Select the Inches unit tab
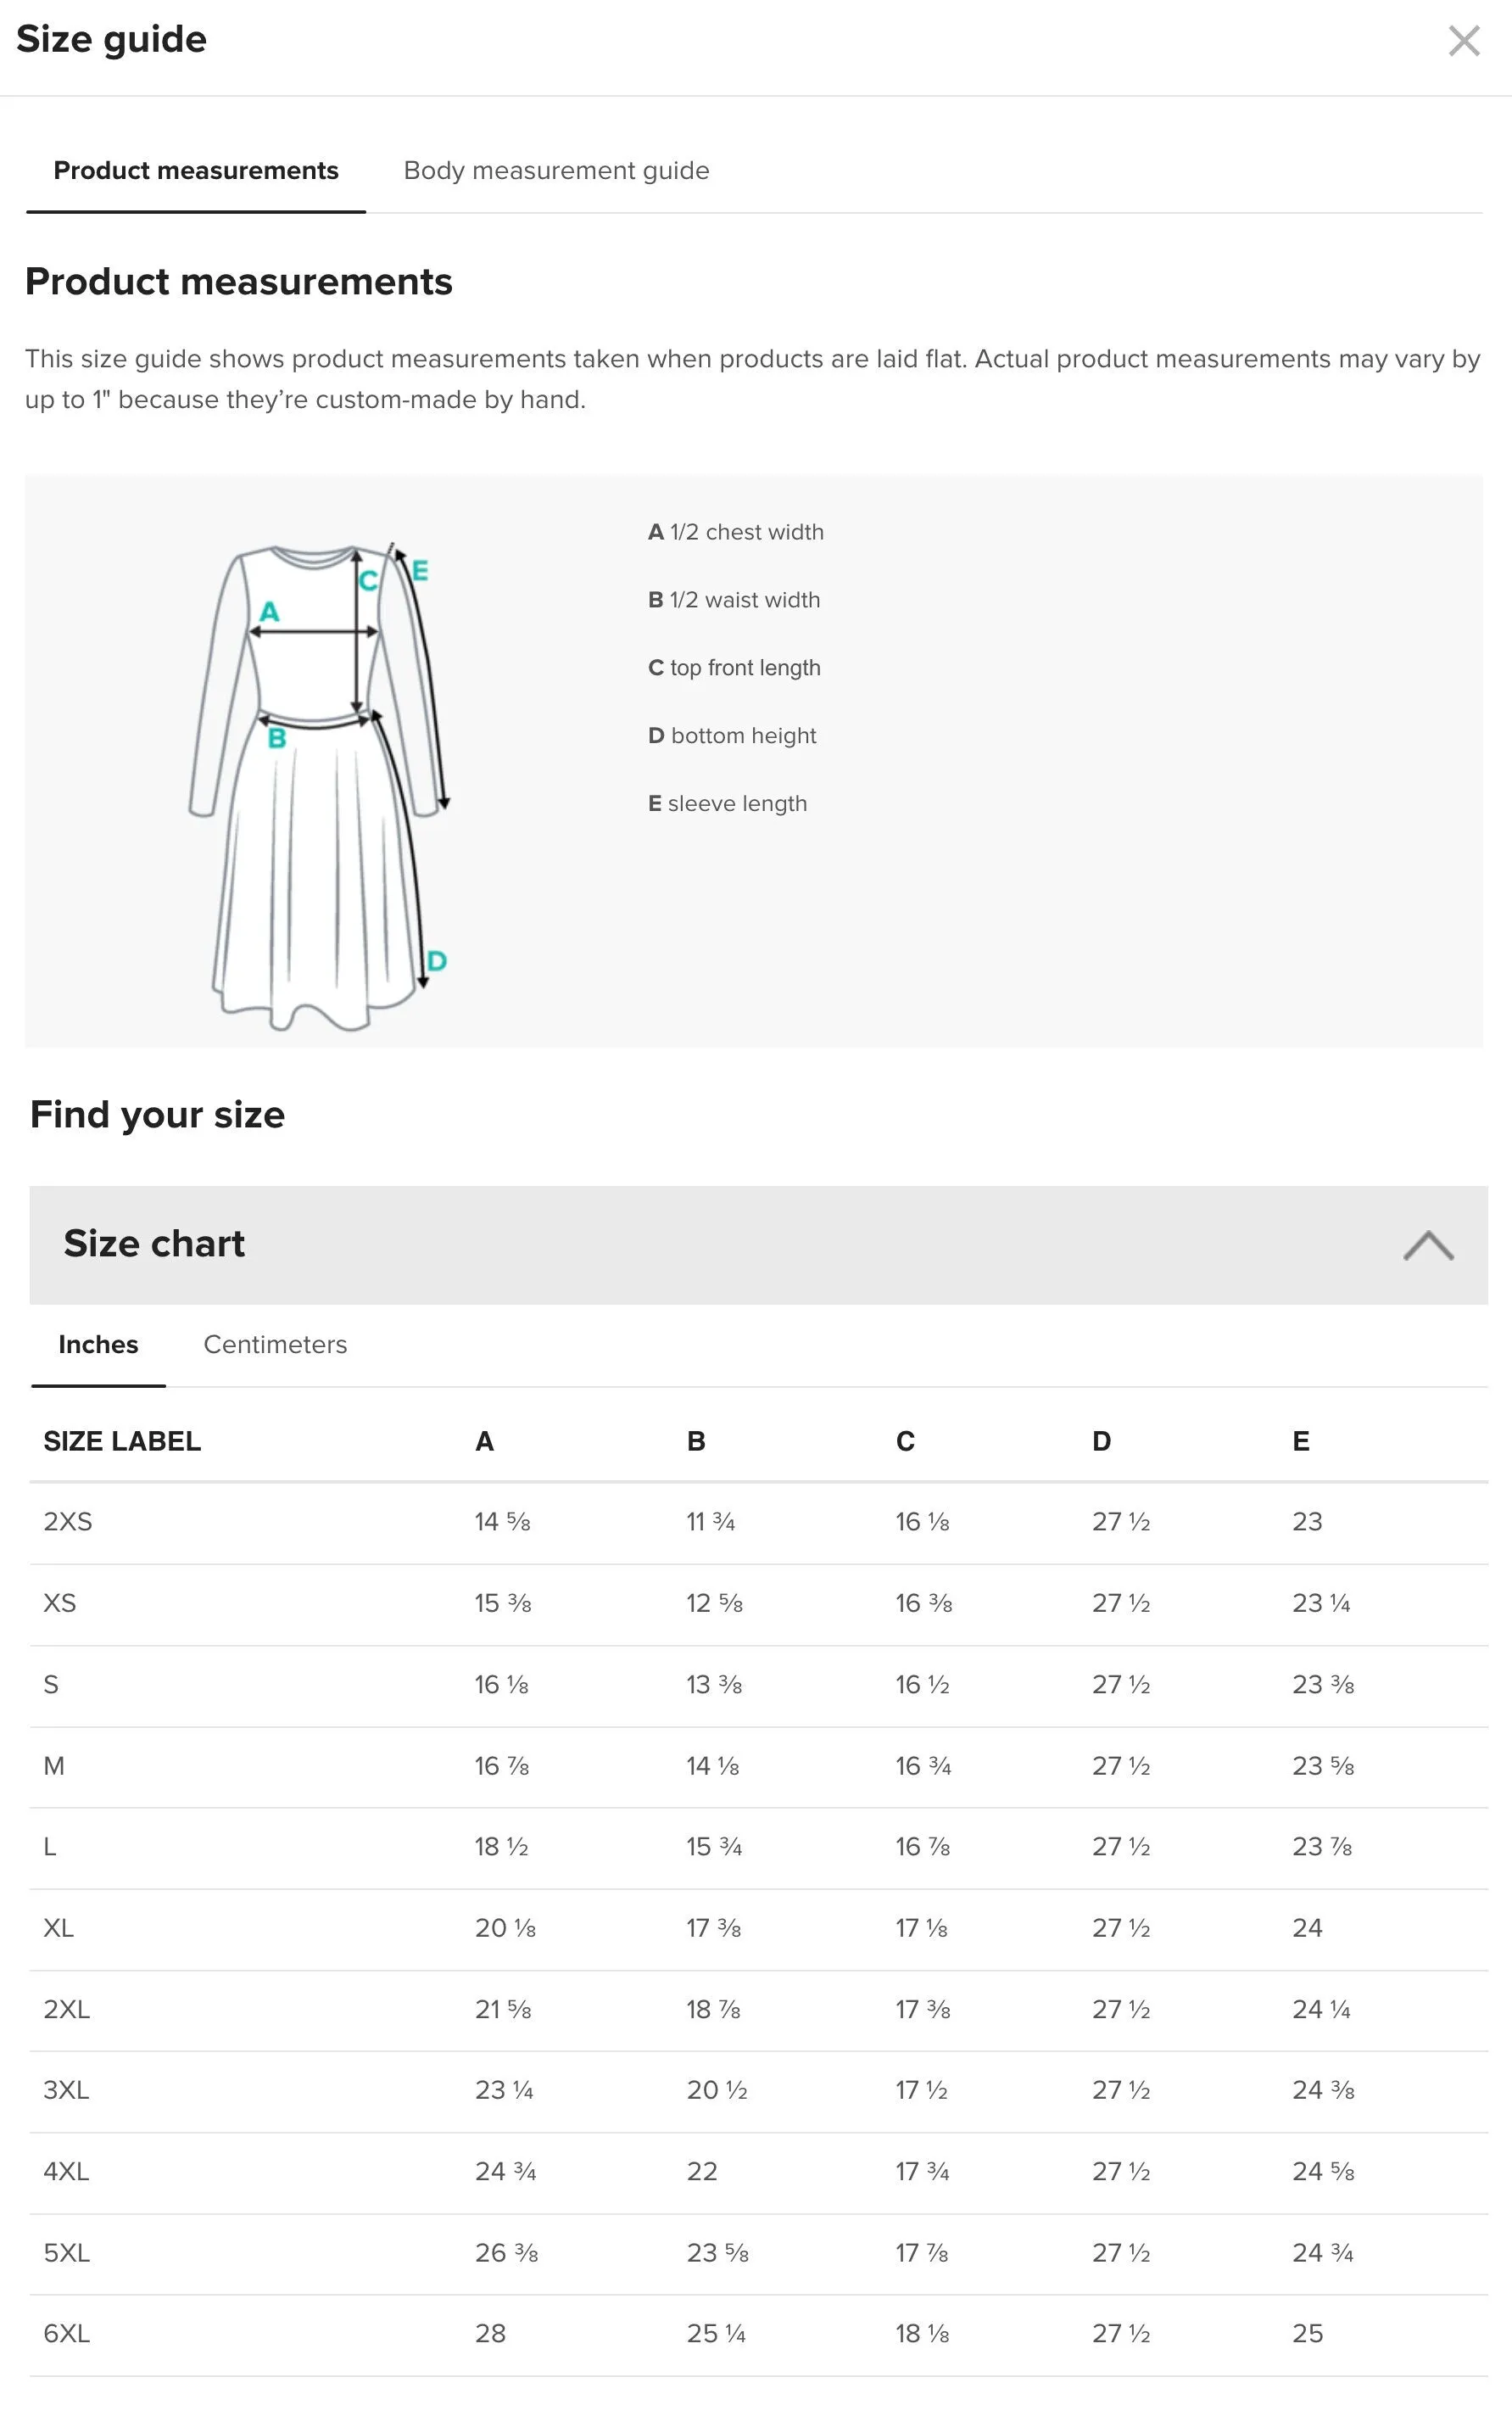1512x2433 pixels. point(98,1345)
